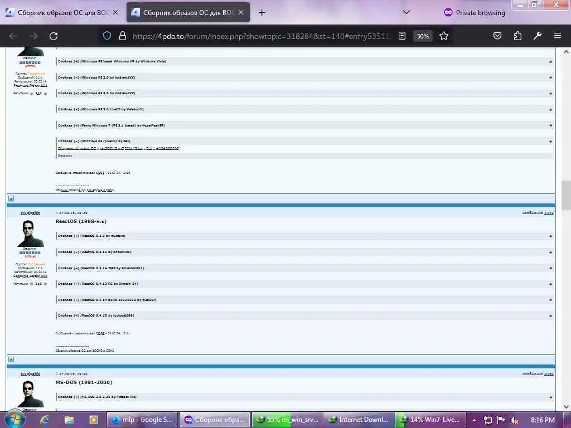
Task: Click the Private browsing indicator
Action: point(475,13)
